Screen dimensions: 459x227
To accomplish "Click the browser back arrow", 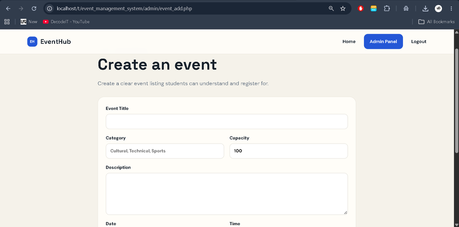I will tap(8, 9).
